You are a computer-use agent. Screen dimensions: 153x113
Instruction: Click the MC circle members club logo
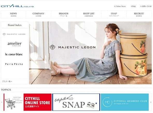107,102
